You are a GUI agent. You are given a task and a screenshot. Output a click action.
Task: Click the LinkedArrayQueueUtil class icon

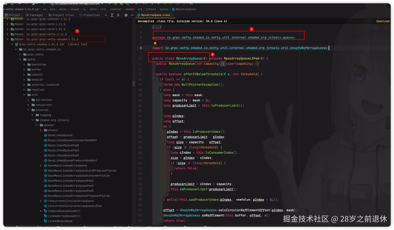pos(46,216)
